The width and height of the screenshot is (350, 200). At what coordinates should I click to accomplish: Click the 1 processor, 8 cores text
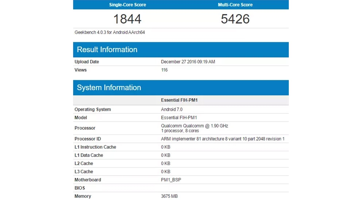180,131
